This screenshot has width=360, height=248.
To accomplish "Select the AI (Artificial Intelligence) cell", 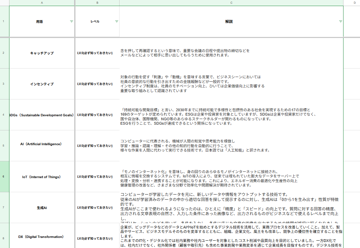I will pos(42,144).
